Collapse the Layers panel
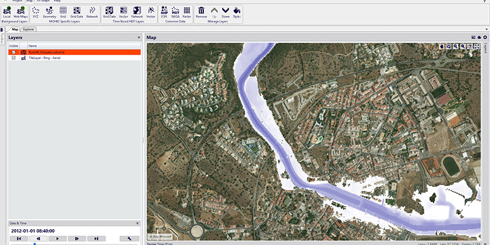This screenshot has height=245, width=490. coord(138,37)
